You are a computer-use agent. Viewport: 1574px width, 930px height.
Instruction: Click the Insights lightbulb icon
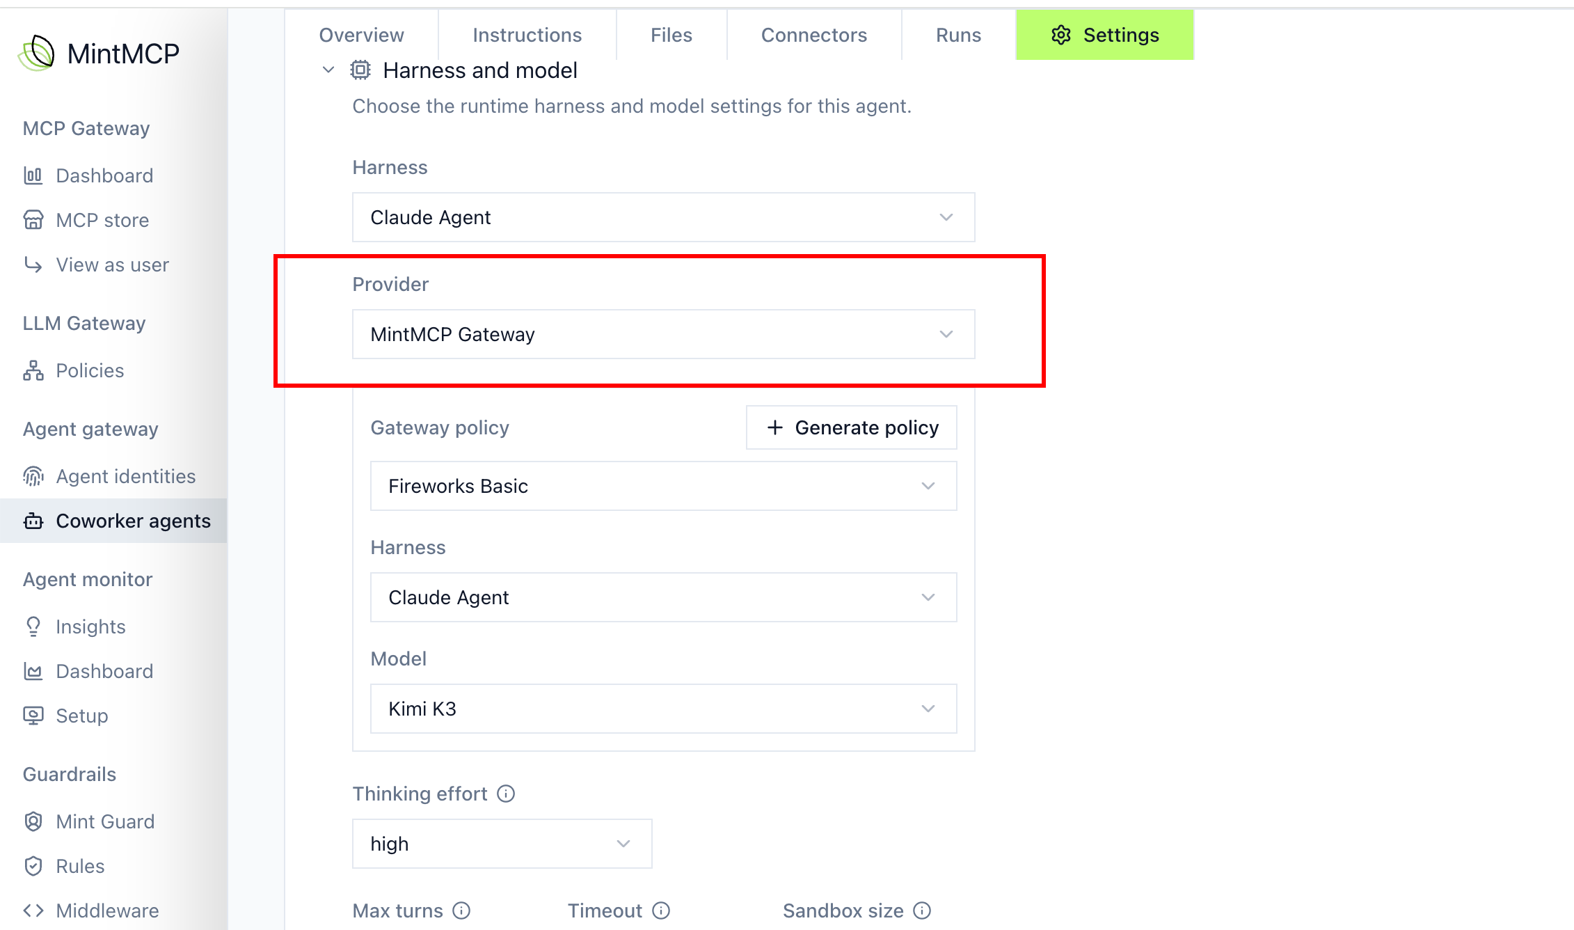pyautogui.click(x=33, y=626)
